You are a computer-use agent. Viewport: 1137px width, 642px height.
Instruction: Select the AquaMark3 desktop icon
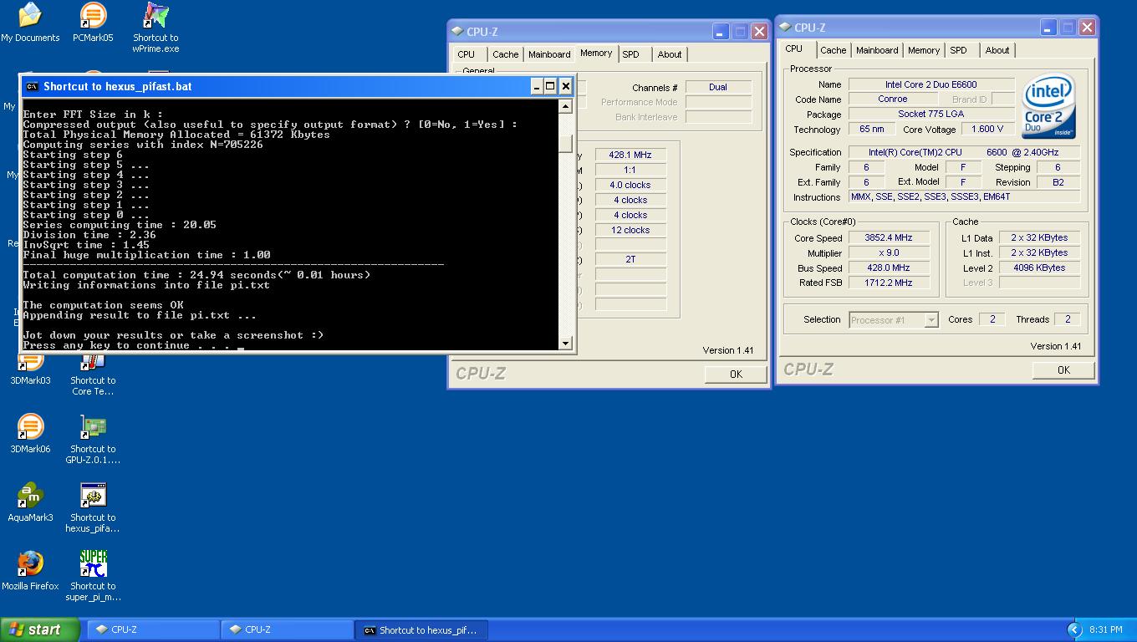pos(30,502)
